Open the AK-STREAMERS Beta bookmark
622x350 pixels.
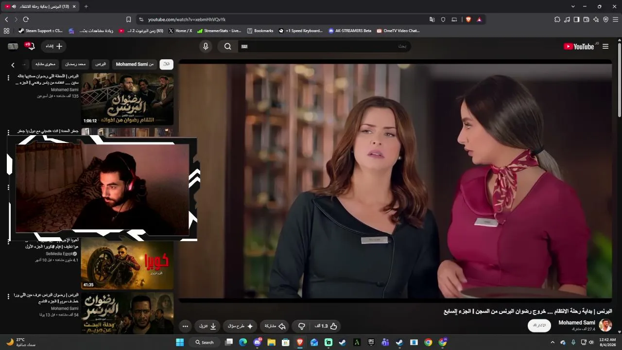[349, 31]
